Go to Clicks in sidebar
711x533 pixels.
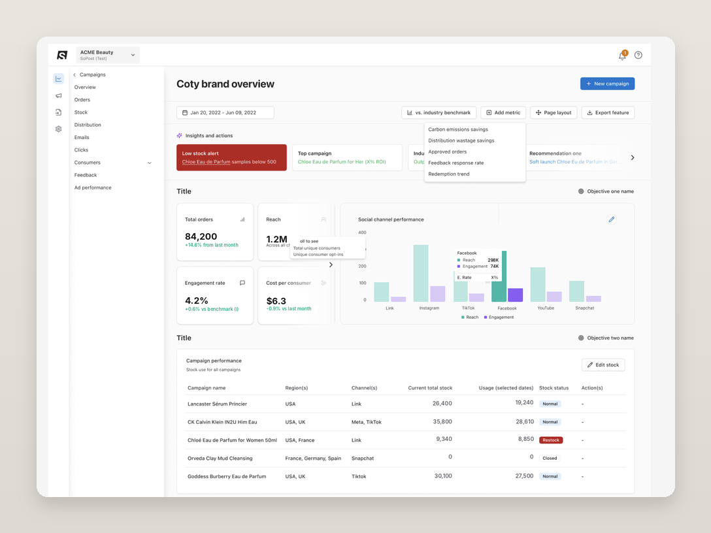coord(81,150)
